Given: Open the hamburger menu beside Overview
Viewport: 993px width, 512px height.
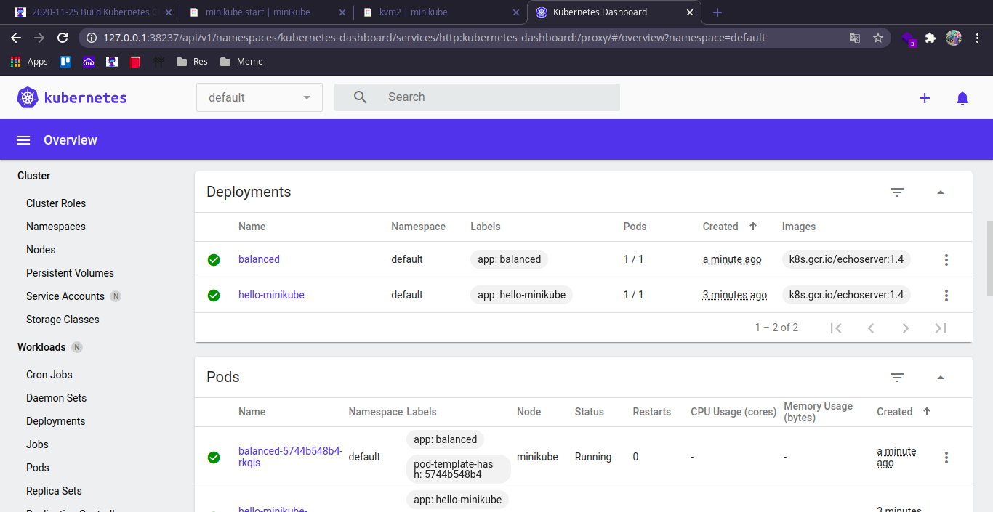Looking at the screenshot, I should point(23,140).
